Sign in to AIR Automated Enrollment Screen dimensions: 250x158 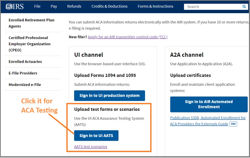(209, 104)
